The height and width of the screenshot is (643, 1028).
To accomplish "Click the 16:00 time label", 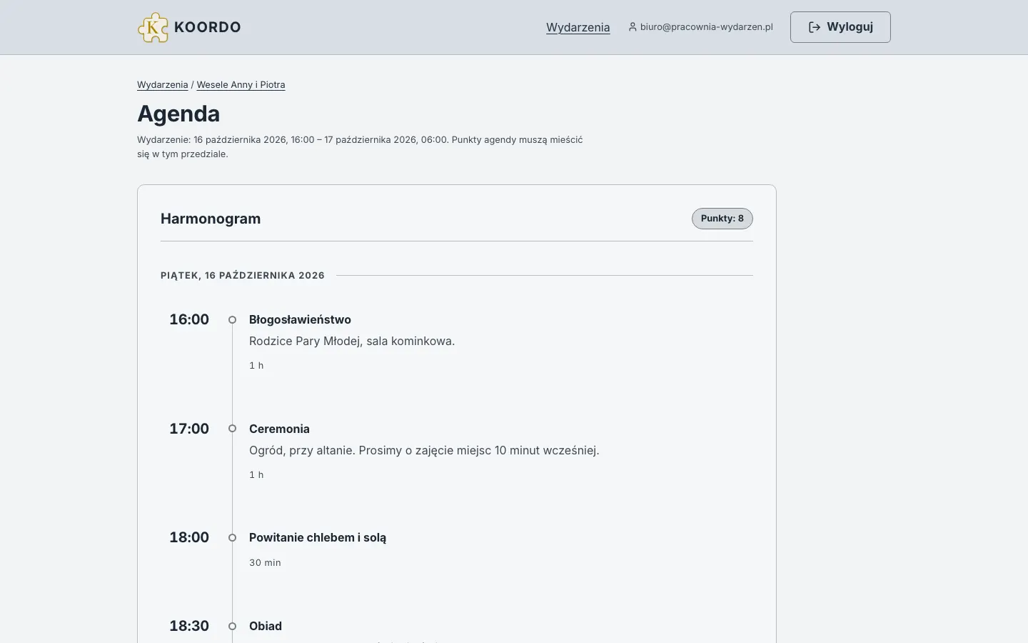I will [x=189, y=319].
